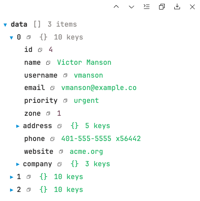Select the Victor Manson name value
The image size is (200, 201).
[x=84, y=62]
